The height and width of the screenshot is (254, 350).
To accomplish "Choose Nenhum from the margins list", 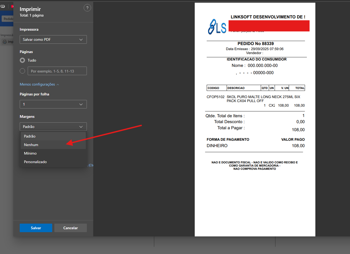I will click(x=31, y=145).
